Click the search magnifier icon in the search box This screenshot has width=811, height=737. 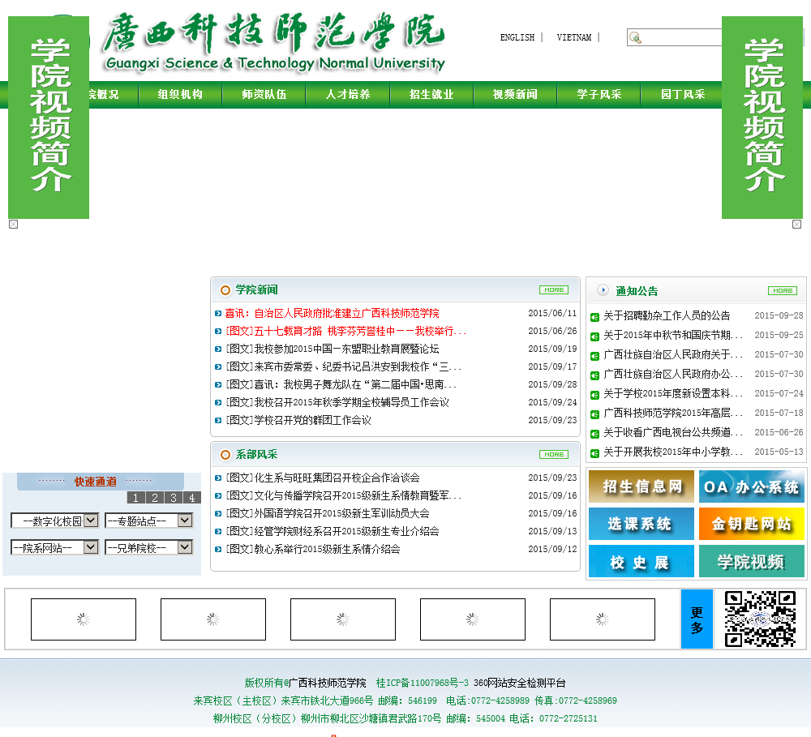635,38
